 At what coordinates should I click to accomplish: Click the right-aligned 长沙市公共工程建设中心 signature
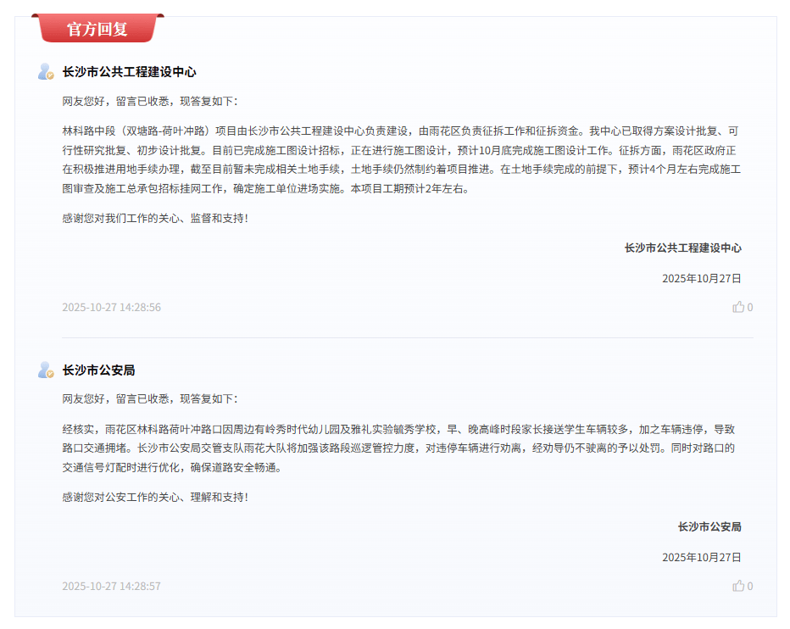[682, 248]
